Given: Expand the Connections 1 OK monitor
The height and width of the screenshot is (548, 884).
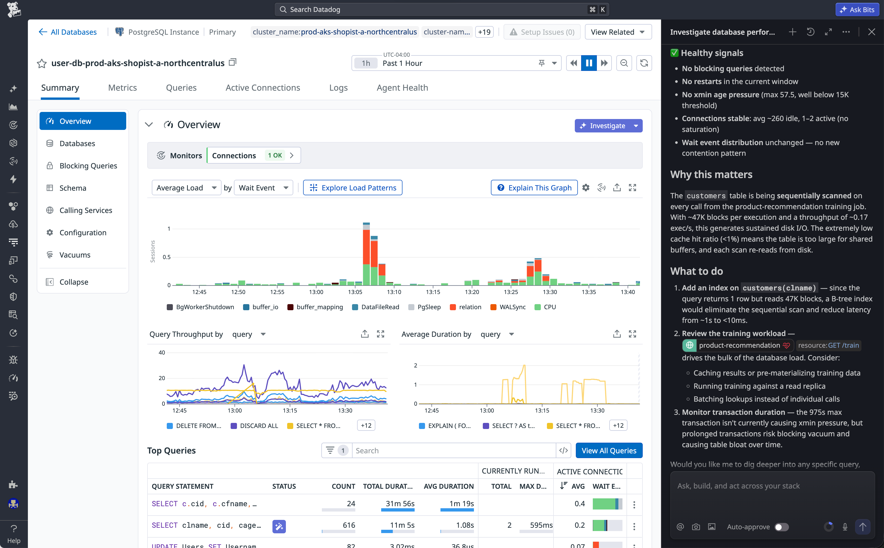Looking at the screenshot, I should coord(254,155).
